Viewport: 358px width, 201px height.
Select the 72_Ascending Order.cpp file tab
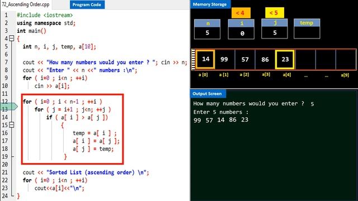coord(25,4)
